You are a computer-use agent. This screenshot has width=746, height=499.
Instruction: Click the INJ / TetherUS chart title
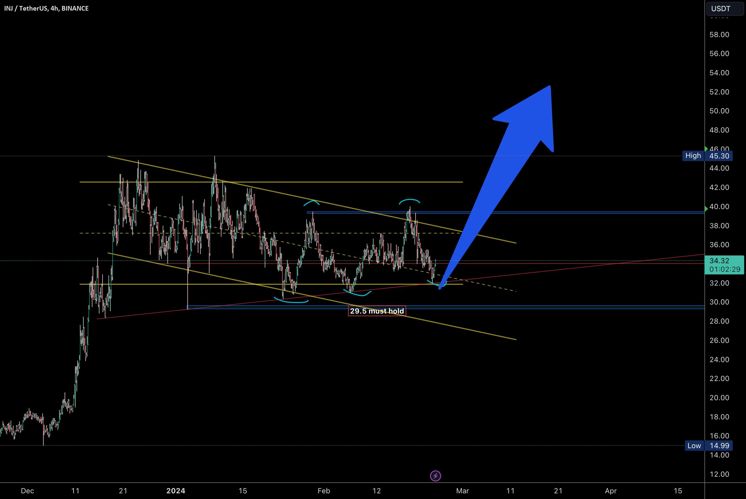tap(46, 9)
